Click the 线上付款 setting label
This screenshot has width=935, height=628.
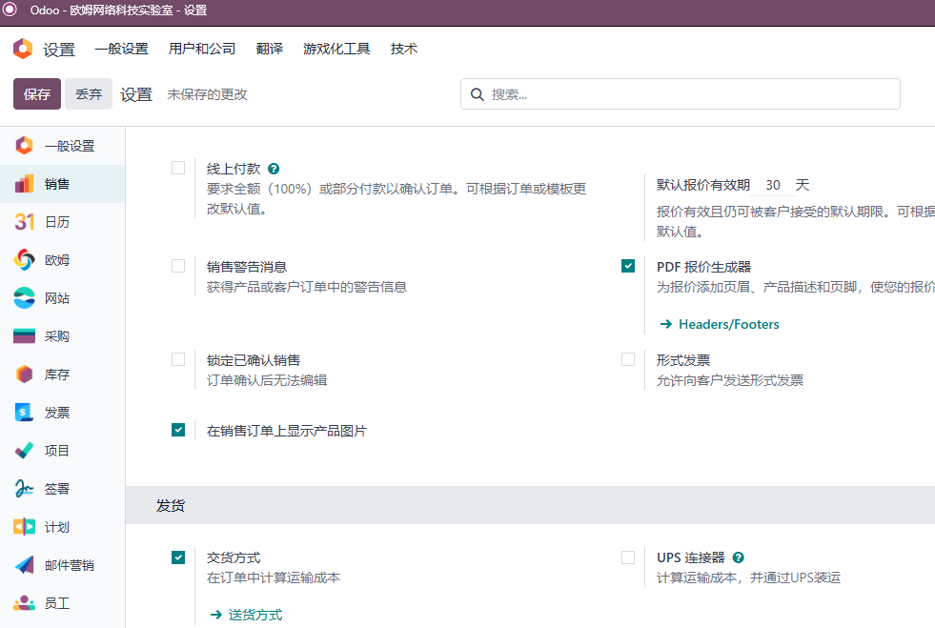[x=234, y=169]
